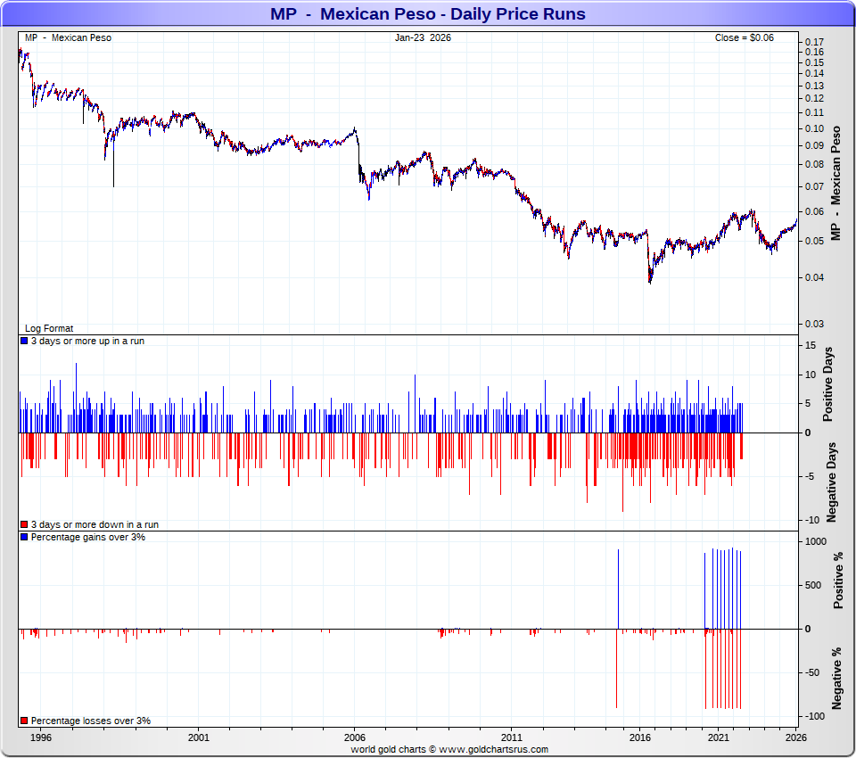This screenshot has height=758, width=856.
Task: Click the -10 tick on the Negative Days axis
Action: tap(812, 520)
